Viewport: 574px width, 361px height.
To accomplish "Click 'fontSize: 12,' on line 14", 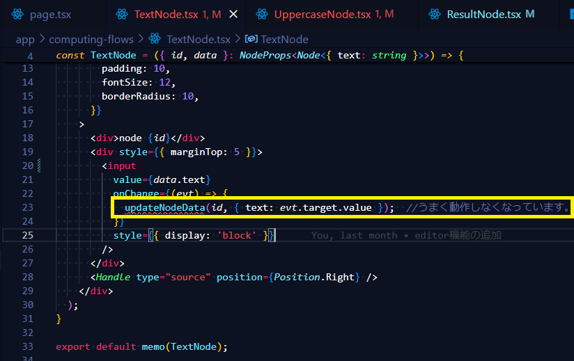I will 139,83.
